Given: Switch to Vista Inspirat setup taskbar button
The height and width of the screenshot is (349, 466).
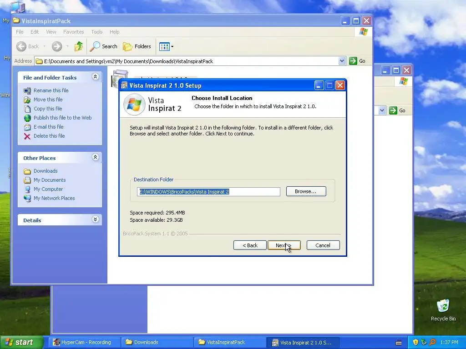Looking at the screenshot, I should (x=303, y=343).
